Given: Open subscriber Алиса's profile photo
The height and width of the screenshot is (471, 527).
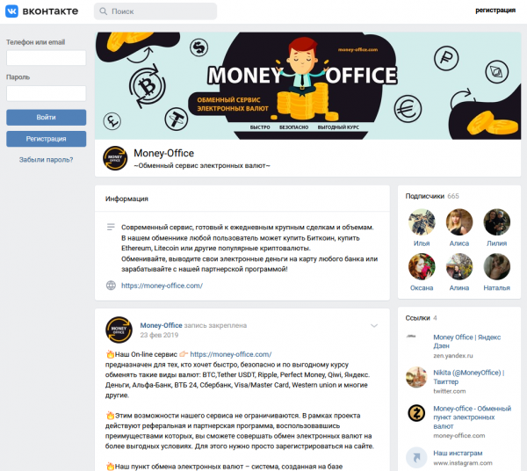Looking at the screenshot, I should (x=459, y=222).
